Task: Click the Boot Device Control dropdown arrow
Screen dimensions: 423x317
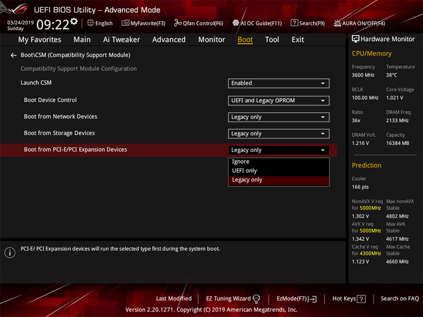Action: click(x=323, y=101)
